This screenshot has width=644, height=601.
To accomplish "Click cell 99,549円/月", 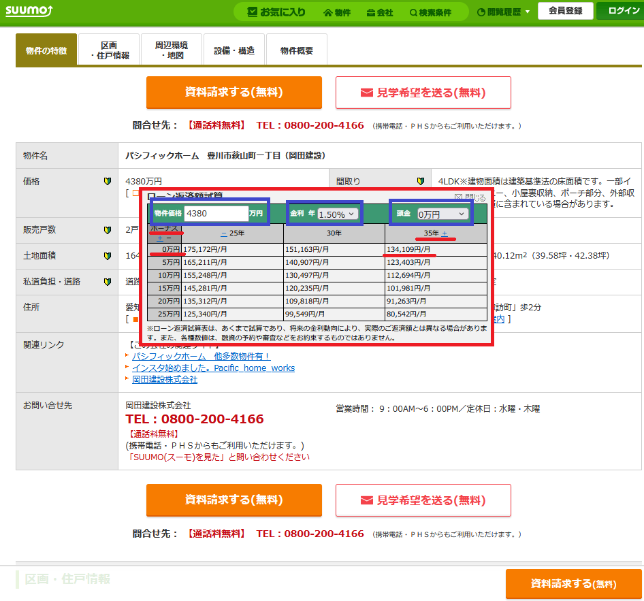I will [334, 314].
